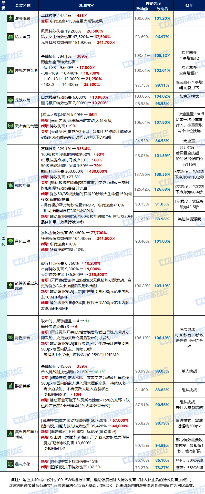Click the 91.05% after-change value

tap(162, 204)
